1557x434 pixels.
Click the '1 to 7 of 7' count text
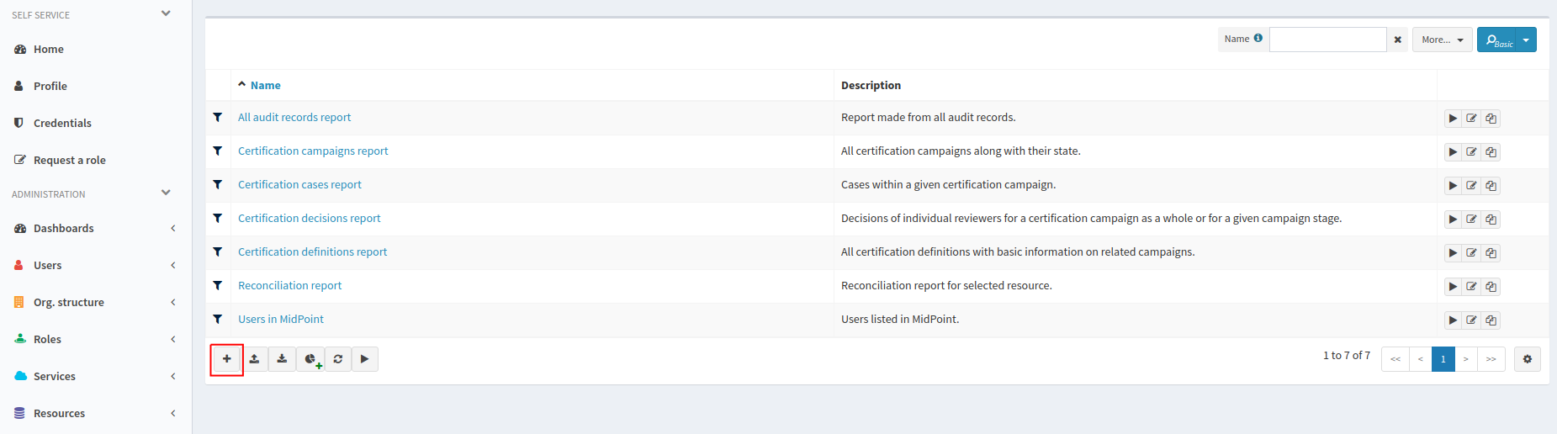tap(1347, 355)
